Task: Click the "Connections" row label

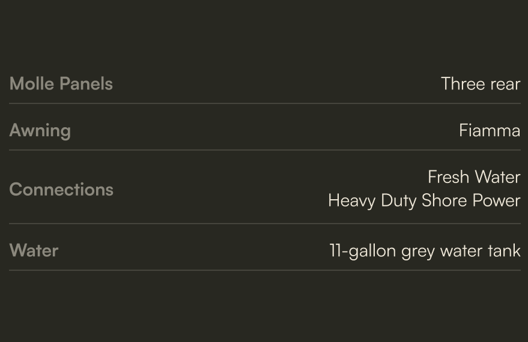Action: 61,189
